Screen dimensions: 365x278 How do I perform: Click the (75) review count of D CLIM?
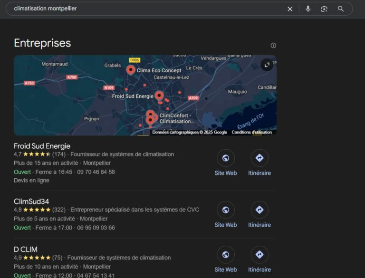point(57,258)
